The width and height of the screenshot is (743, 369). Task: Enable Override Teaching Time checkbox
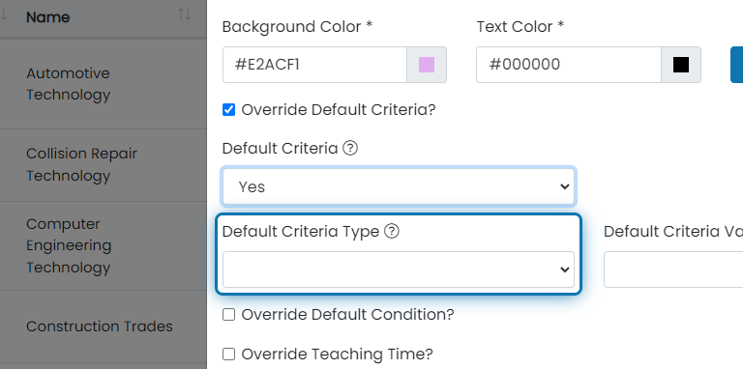pyautogui.click(x=229, y=354)
